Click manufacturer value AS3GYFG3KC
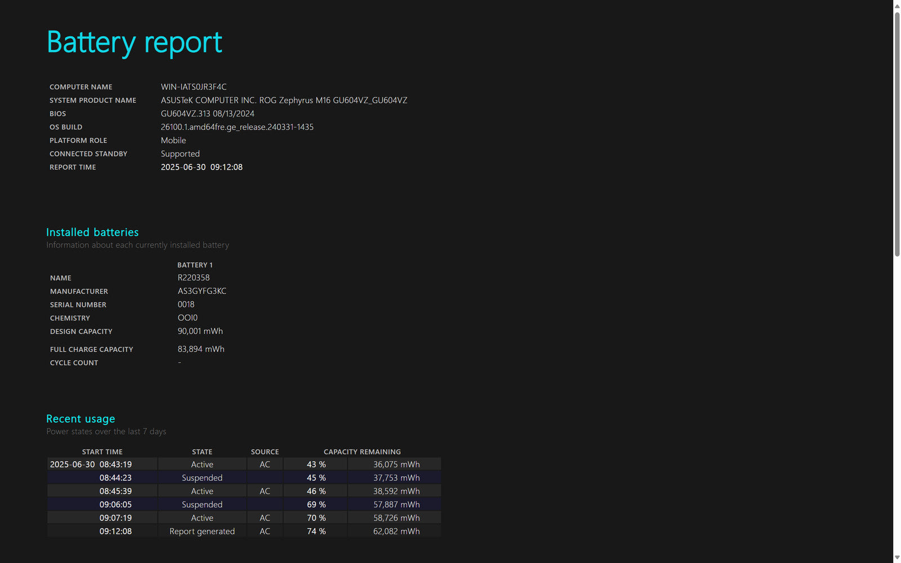This screenshot has width=901, height=563. 202,291
